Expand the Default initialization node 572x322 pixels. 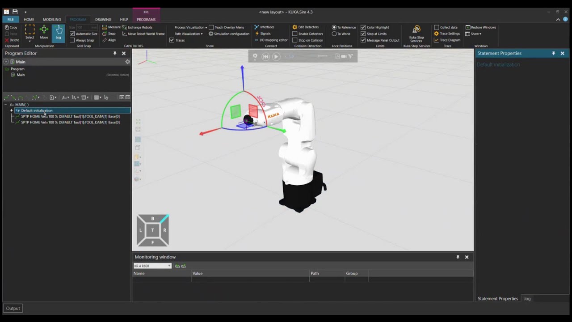[x=11, y=110]
